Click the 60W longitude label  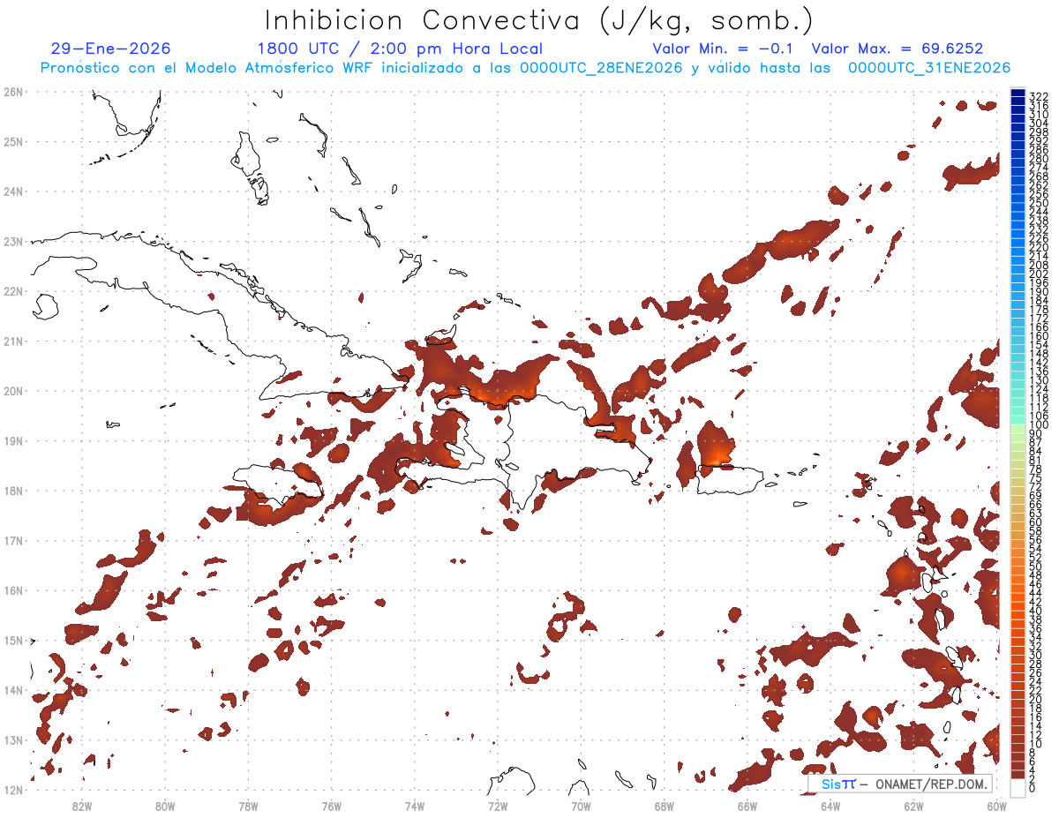coord(997,806)
